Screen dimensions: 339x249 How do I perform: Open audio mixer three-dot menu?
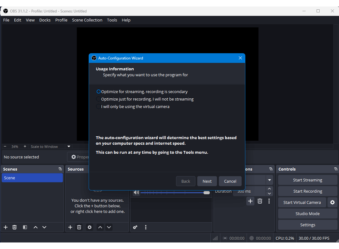click(x=146, y=227)
